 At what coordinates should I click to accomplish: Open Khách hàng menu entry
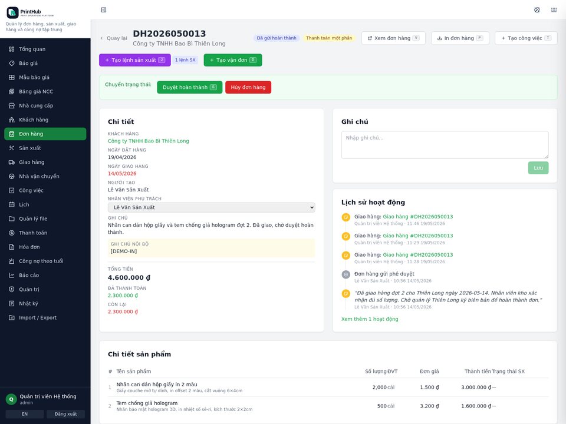[x=45, y=120]
